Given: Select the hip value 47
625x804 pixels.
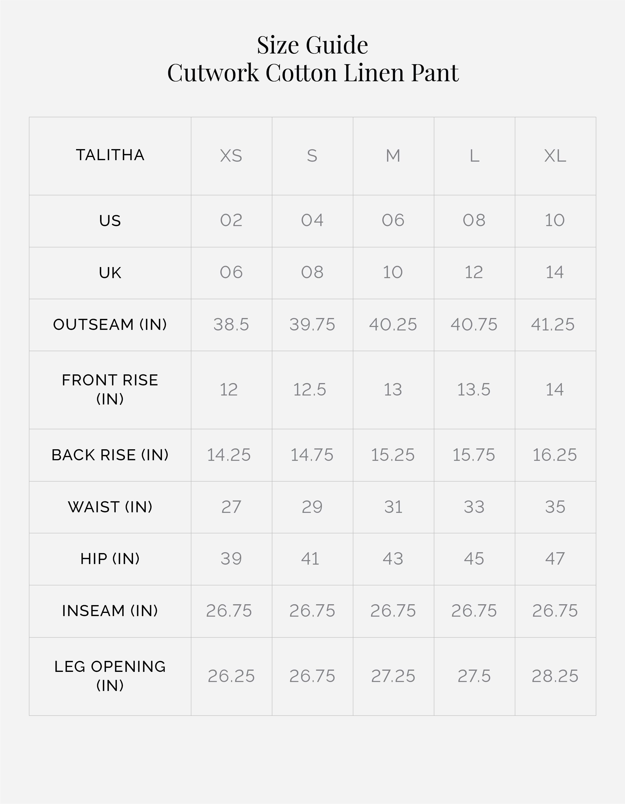Looking at the screenshot, I should click(x=555, y=559).
